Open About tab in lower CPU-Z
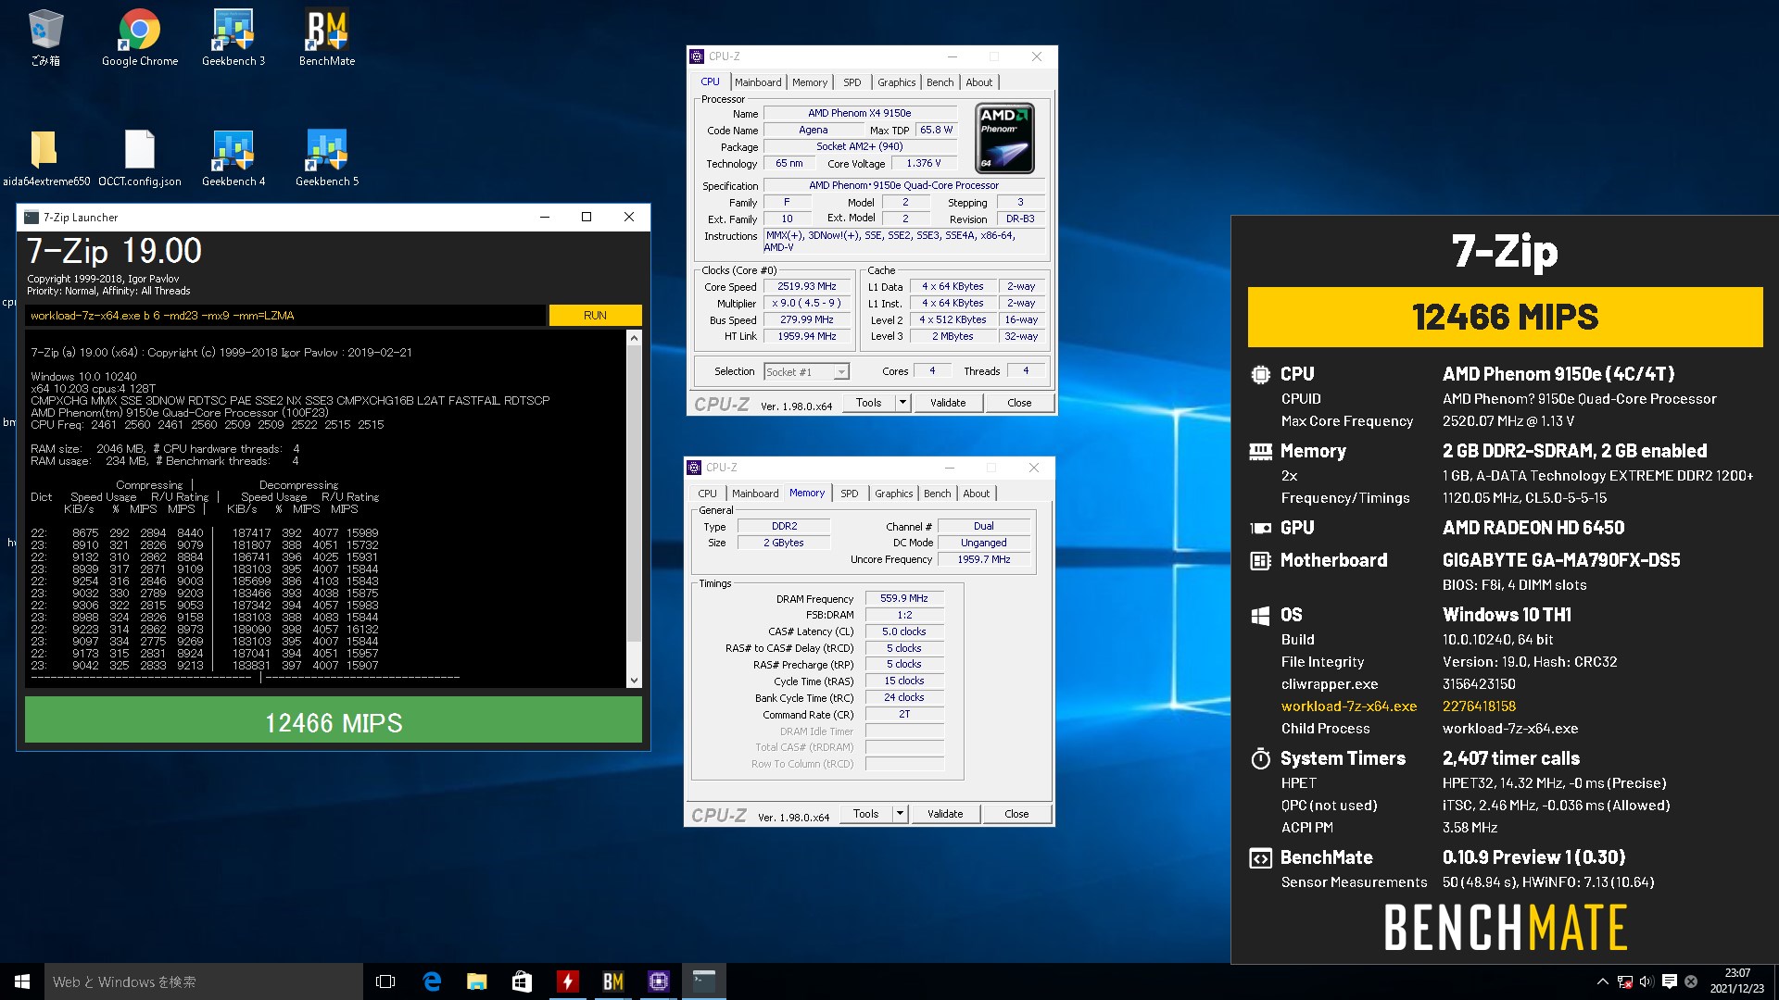This screenshot has width=1779, height=1000. coord(977,494)
